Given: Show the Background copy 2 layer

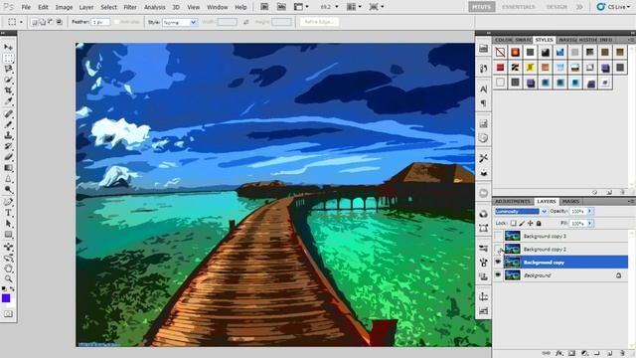Looking at the screenshot, I should pos(498,249).
